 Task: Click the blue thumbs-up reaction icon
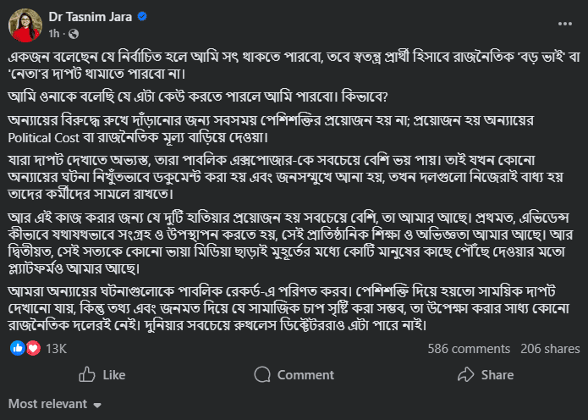click(18, 348)
